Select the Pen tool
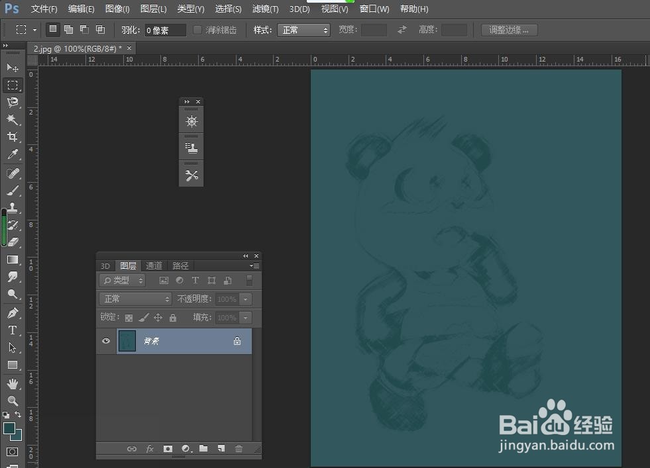Image resolution: width=650 pixels, height=468 pixels. tap(13, 313)
